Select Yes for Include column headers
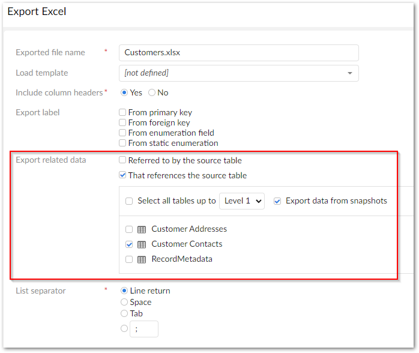 coord(124,92)
